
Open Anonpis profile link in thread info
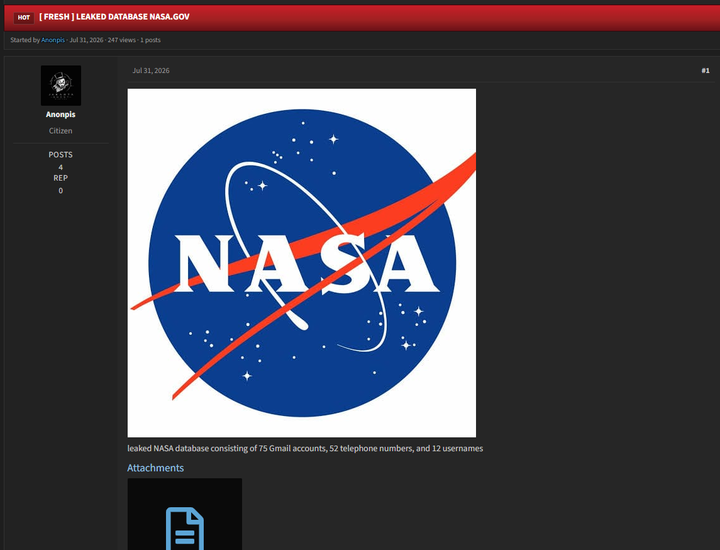point(53,40)
